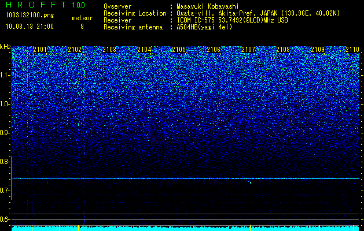
Task: Click the meteor count value 8
Action: (82, 27)
